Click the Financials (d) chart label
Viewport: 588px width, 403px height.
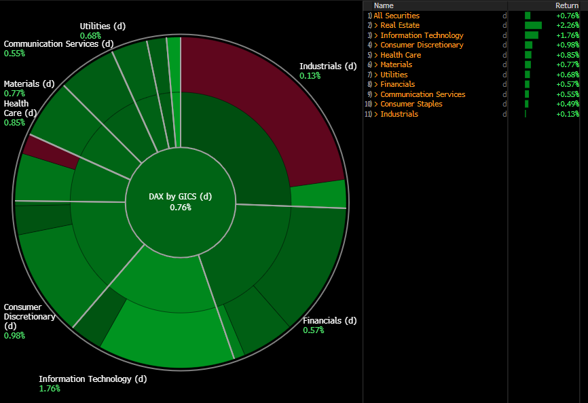click(329, 321)
